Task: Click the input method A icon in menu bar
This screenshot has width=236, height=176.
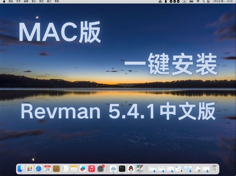Action: [184, 1]
